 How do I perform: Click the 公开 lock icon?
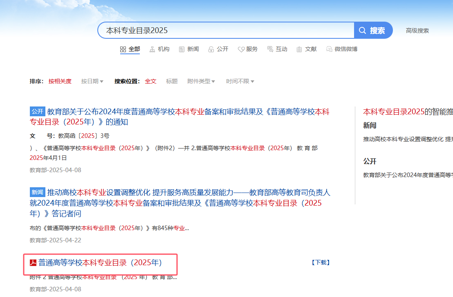211,49
